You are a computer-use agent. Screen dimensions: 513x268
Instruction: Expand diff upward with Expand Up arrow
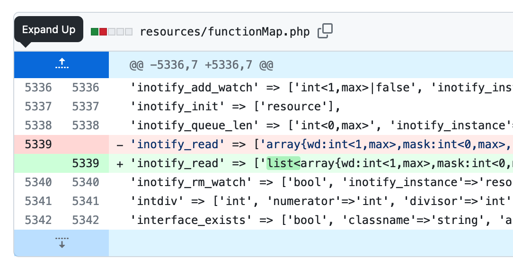(x=62, y=64)
